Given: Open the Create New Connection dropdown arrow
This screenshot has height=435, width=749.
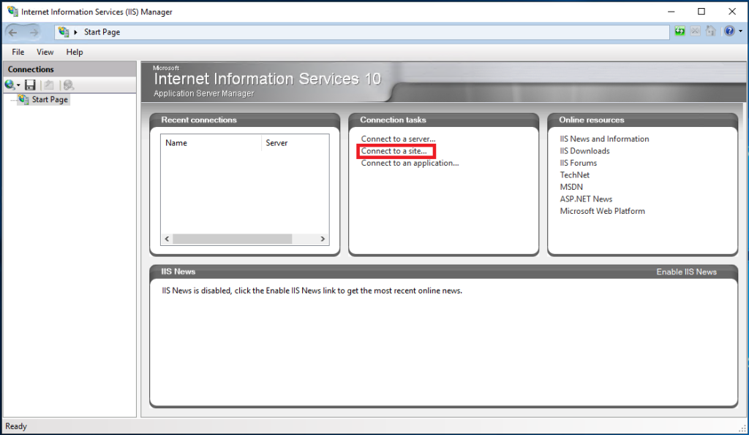Looking at the screenshot, I should pyautogui.click(x=18, y=85).
